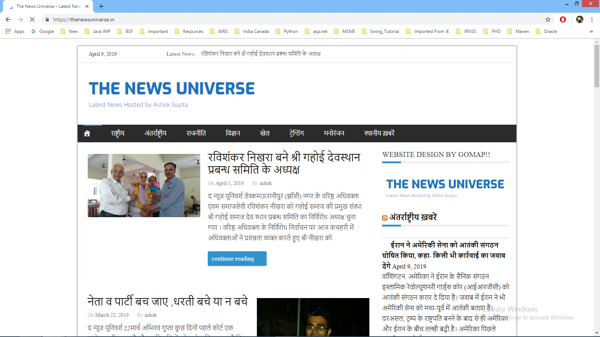
Task: Open the Apps bookmarks shortcut
Action: pyautogui.click(x=15, y=31)
